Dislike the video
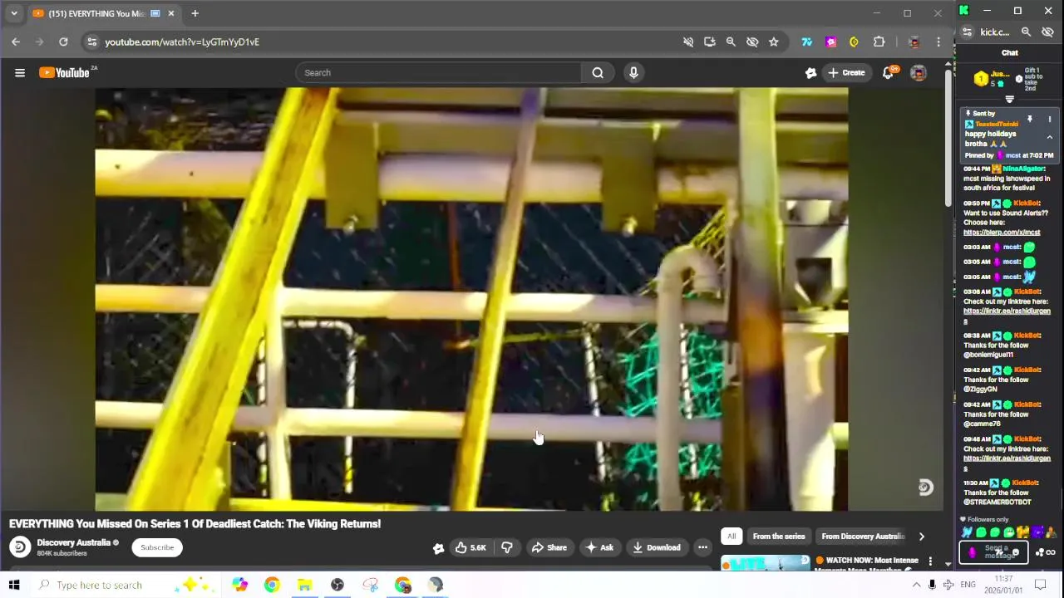Viewport: 1064px width, 598px height. tap(507, 547)
